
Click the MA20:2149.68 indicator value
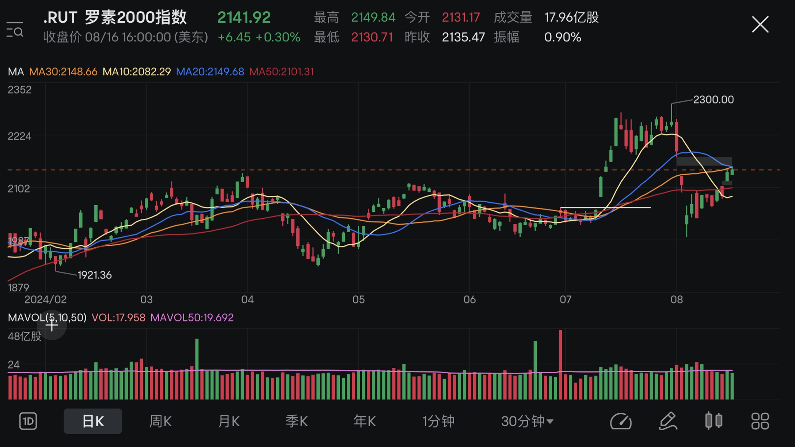[x=210, y=72]
